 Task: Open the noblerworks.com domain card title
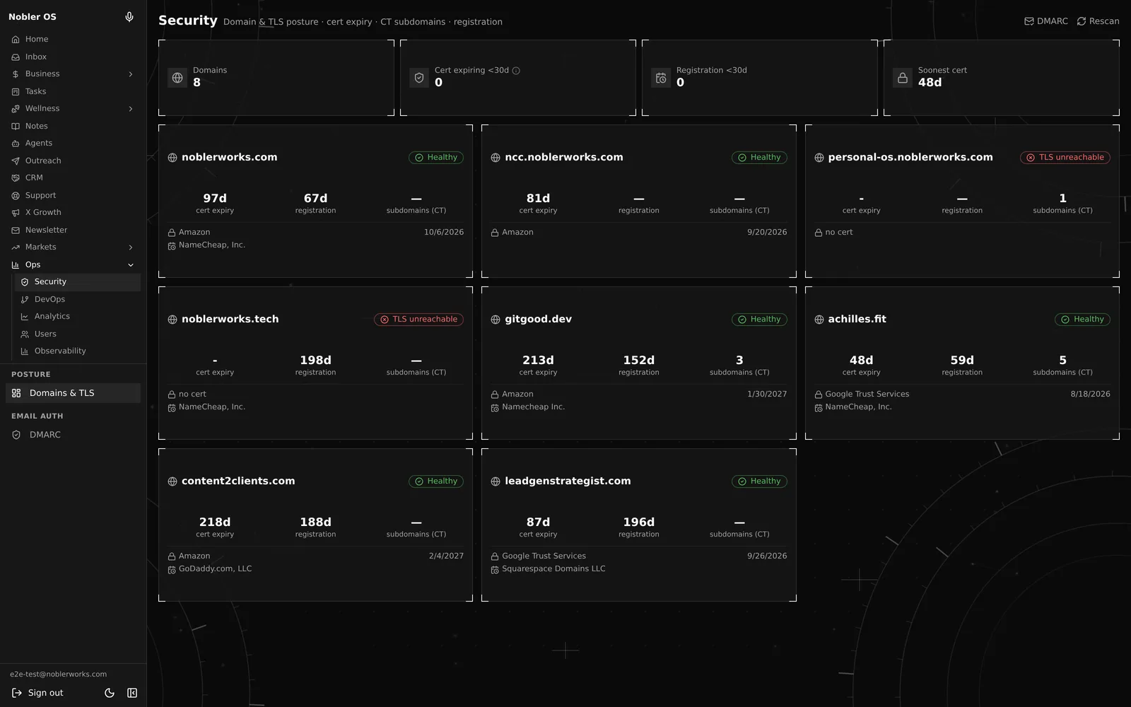pyautogui.click(x=230, y=158)
